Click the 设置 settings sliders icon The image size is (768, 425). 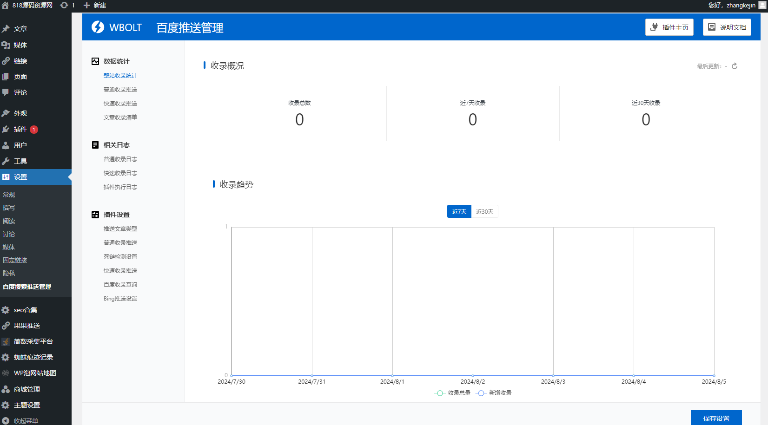pos(6,177)
